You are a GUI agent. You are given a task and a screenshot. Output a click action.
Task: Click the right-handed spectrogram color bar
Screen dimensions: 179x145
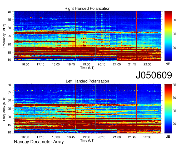tap(168, 36)
